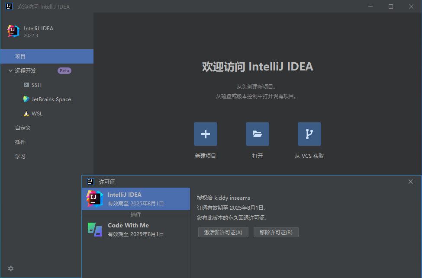
Task: Open the settings gear in the sidebar
Action: (x=11, y=268)
